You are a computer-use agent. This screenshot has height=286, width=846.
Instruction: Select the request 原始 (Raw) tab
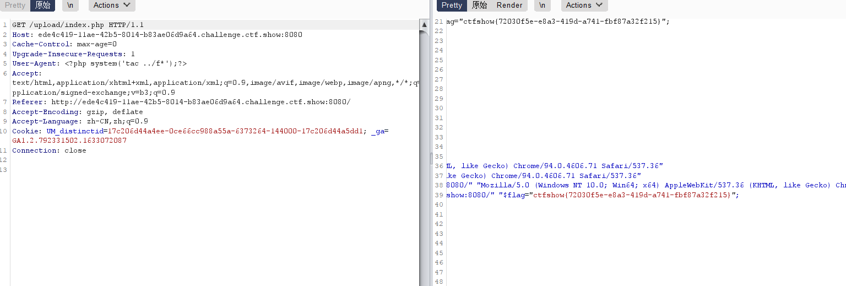coord(42,6)
